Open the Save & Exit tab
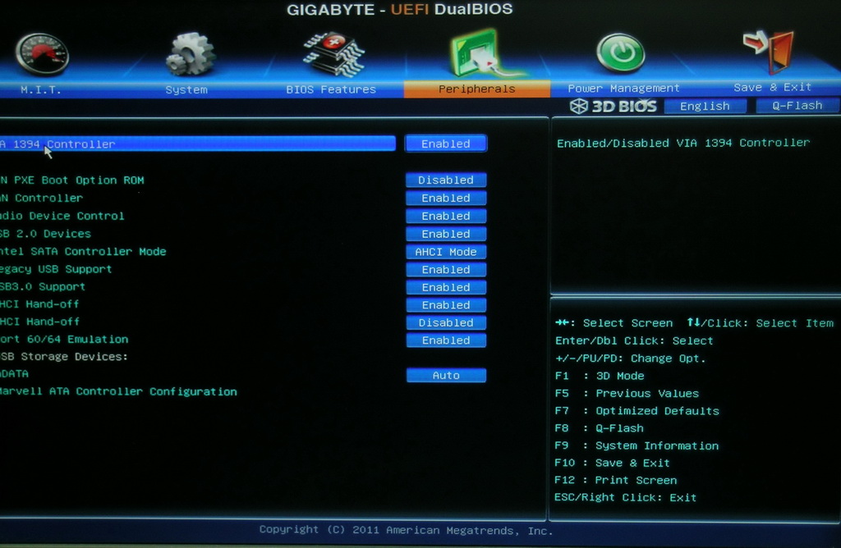 point(772,87)
